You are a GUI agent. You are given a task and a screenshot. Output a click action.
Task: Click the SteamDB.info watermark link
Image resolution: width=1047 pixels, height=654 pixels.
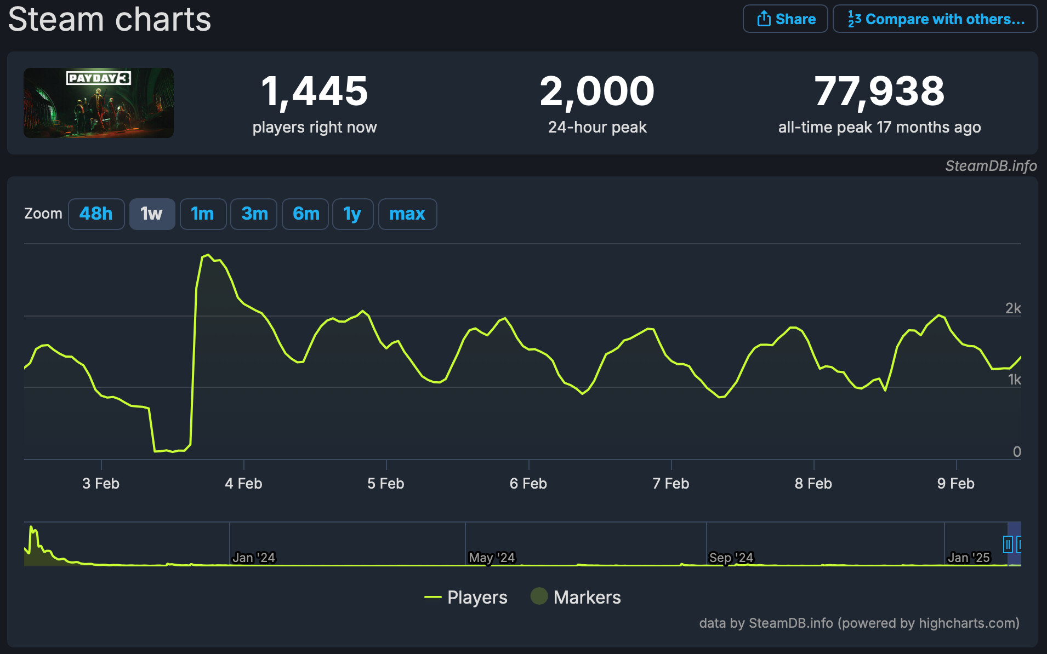point(991,166)
